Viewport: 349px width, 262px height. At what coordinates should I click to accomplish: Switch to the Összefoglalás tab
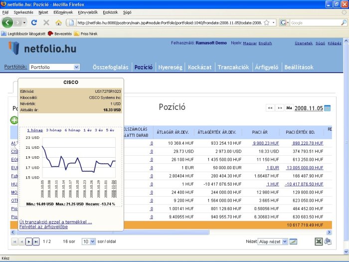(110, 67)
